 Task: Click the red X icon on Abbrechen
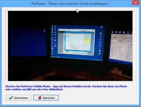[x=40, y=98]
